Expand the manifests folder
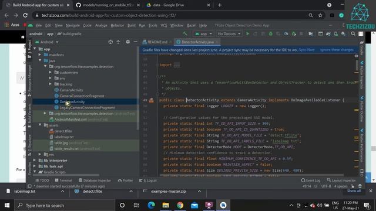376x211 pixels. [40, 55]
